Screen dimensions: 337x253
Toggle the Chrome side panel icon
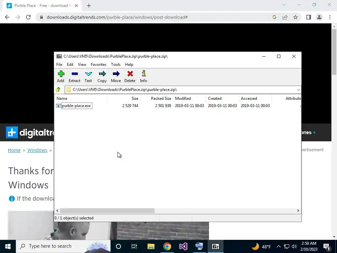(309, 17)
